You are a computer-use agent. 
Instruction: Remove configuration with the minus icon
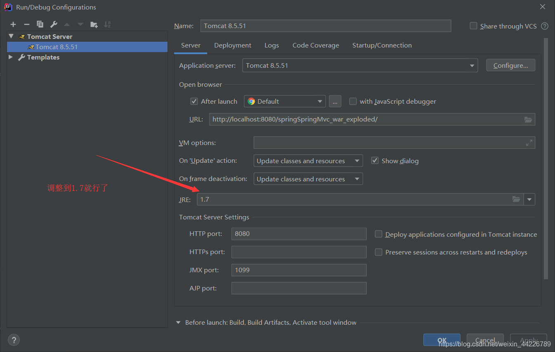point(26,24)
